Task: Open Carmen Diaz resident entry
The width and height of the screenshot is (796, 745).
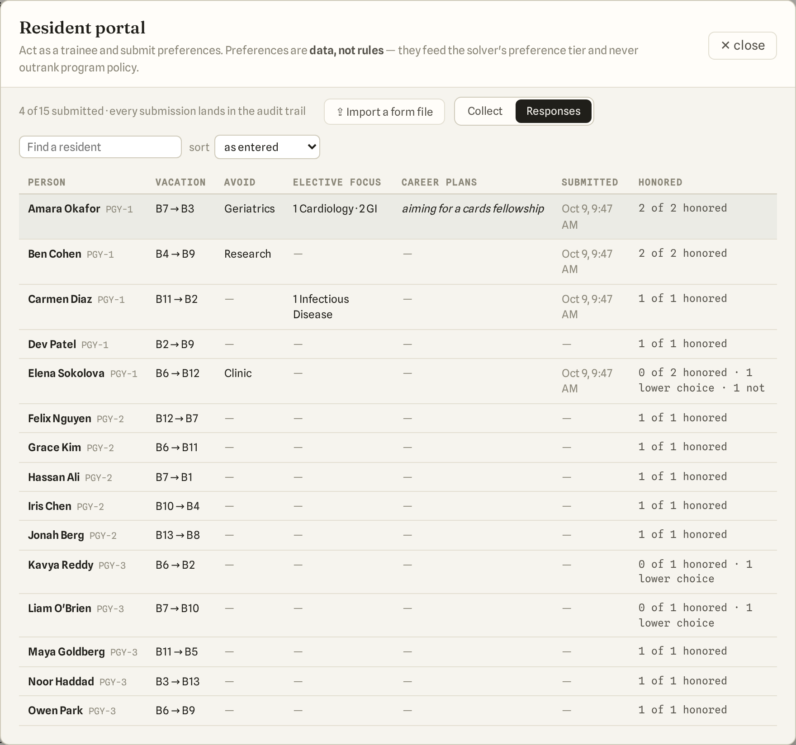Action: point(60,299)
